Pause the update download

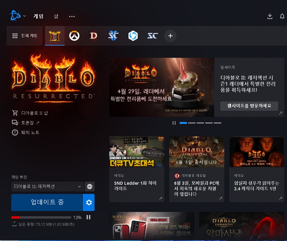(88, 217)
